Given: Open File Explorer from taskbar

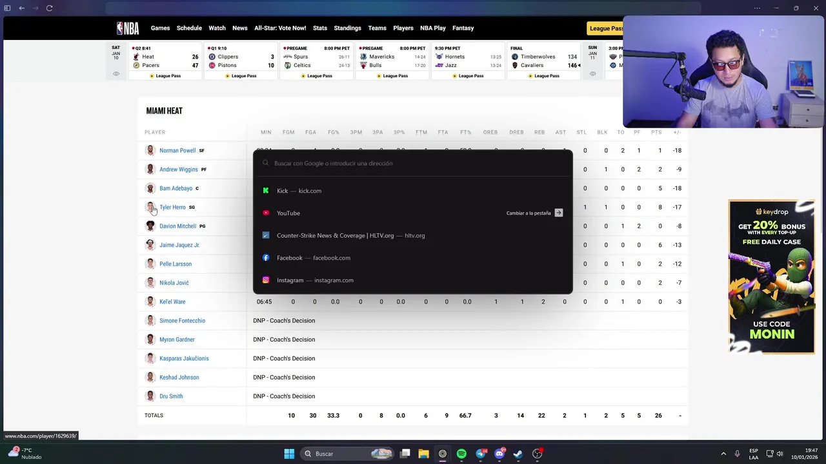Looking at the screenshot, I should 423,454.
